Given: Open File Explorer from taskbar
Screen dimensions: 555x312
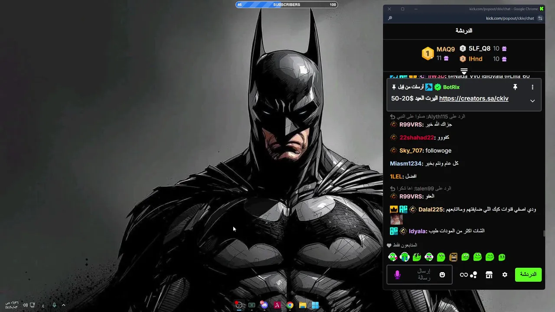Looking at the screenshot, I should tap(303, 305).
